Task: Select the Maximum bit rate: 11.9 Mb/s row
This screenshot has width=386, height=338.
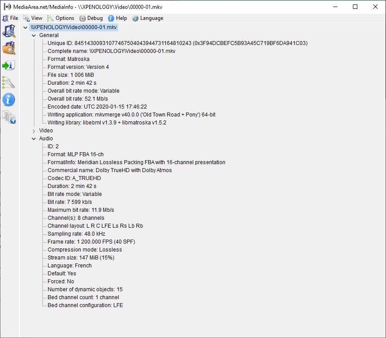Action: [x=81, y=210]
